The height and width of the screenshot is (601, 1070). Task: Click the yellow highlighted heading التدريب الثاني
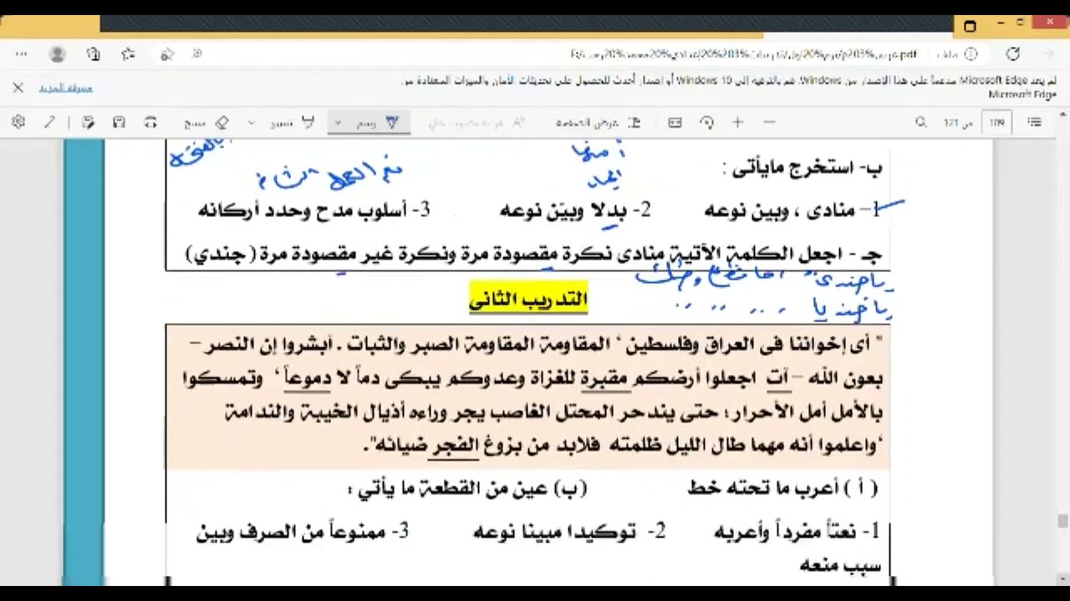coord(528,299)
